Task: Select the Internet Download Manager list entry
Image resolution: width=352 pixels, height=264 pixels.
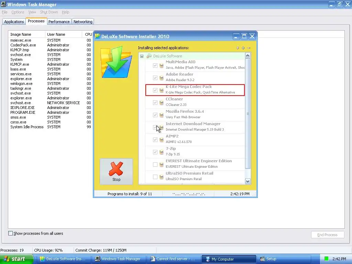Action: 195,126
